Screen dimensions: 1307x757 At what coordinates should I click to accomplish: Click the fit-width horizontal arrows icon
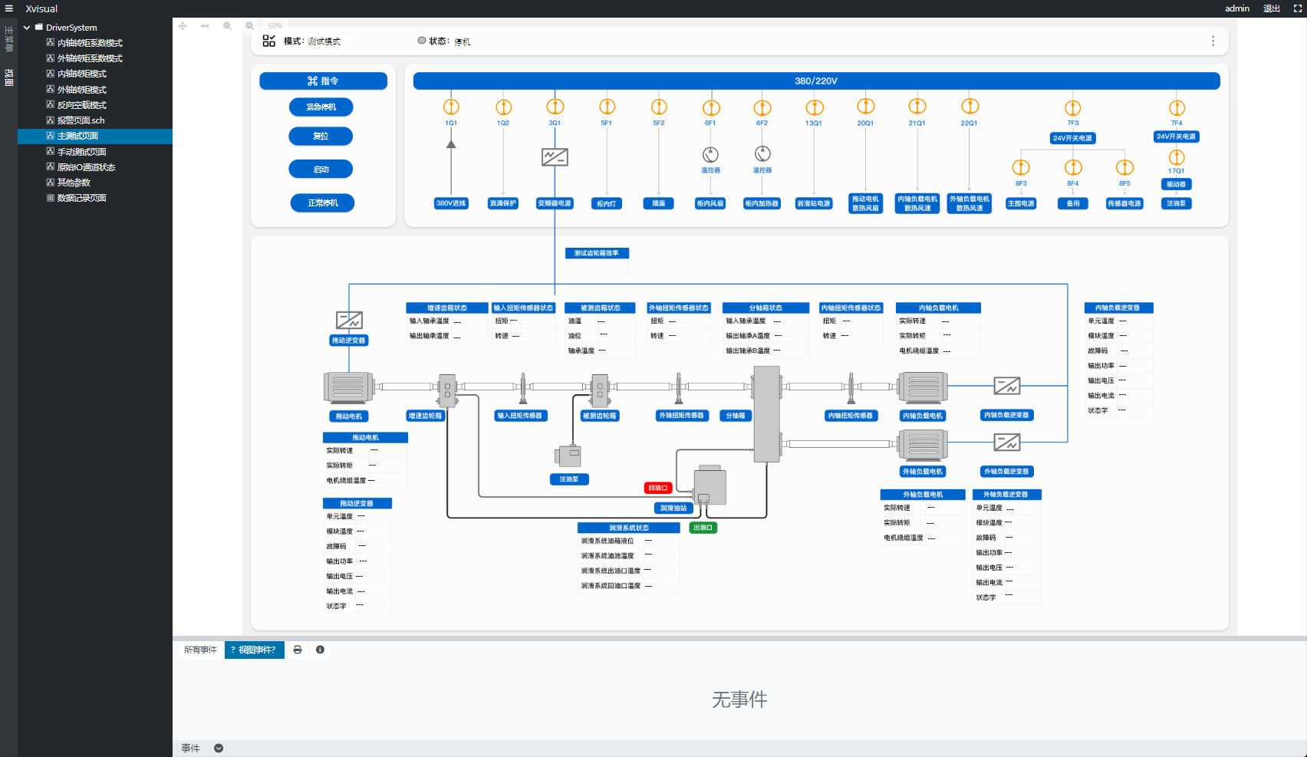point(205,26)
